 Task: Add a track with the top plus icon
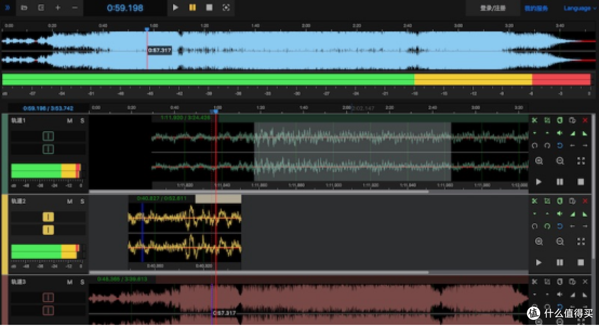pos(58,8)
